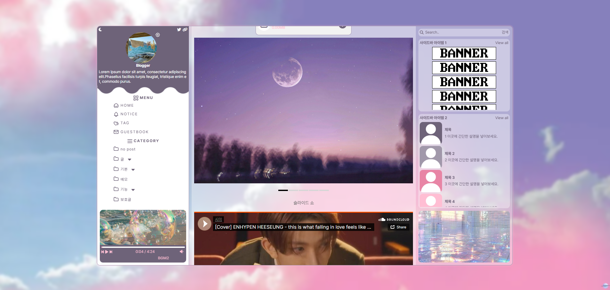
Task: Click the Blogger name under the avatar
Action: (143, 65)
